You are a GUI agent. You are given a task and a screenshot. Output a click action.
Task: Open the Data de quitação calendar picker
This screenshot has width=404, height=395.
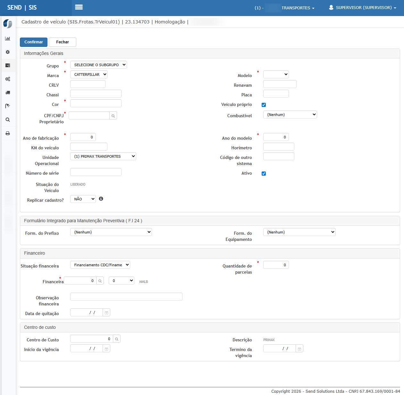(x=106, y=312)
